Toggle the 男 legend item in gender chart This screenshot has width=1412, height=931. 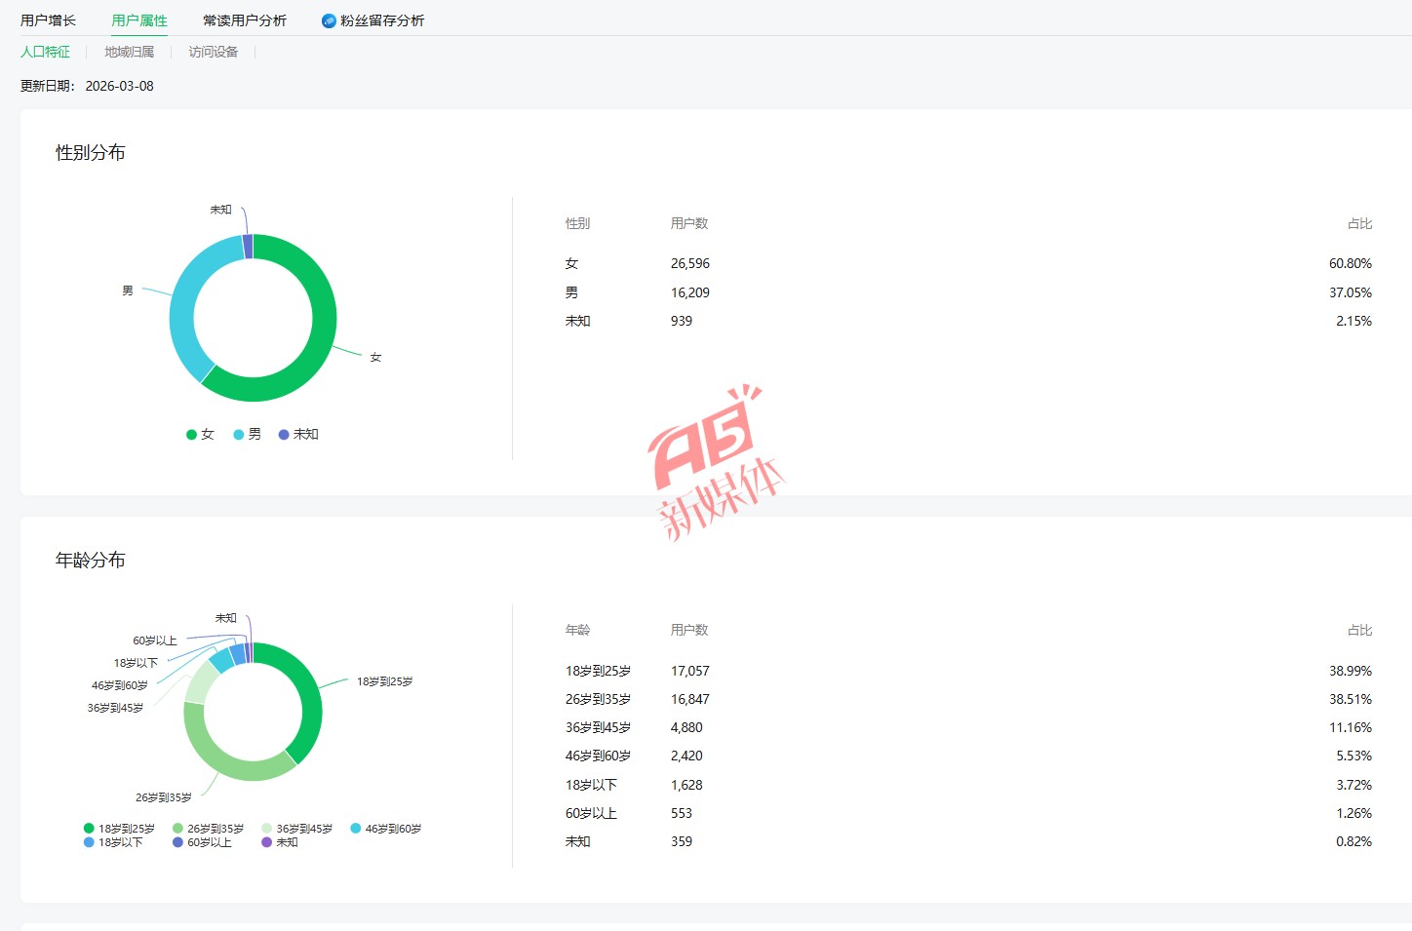[x=248, y=435]
